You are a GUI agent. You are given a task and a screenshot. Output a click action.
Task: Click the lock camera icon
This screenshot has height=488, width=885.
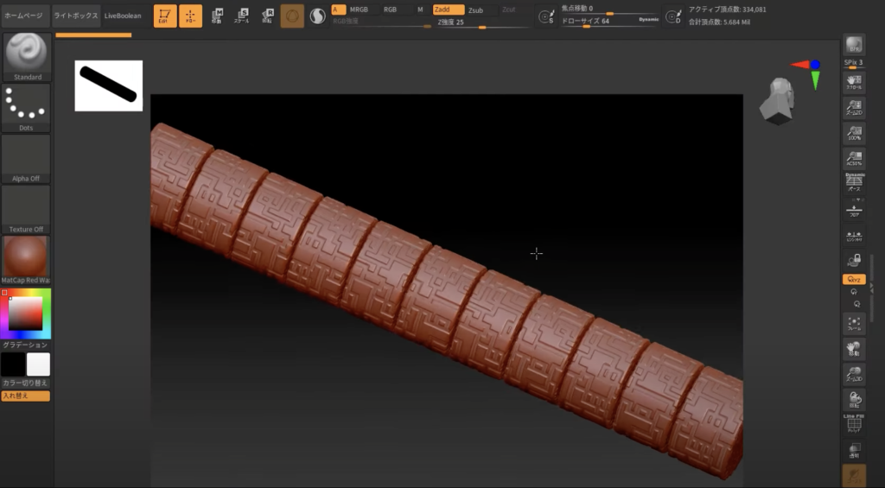pos(854,260)
